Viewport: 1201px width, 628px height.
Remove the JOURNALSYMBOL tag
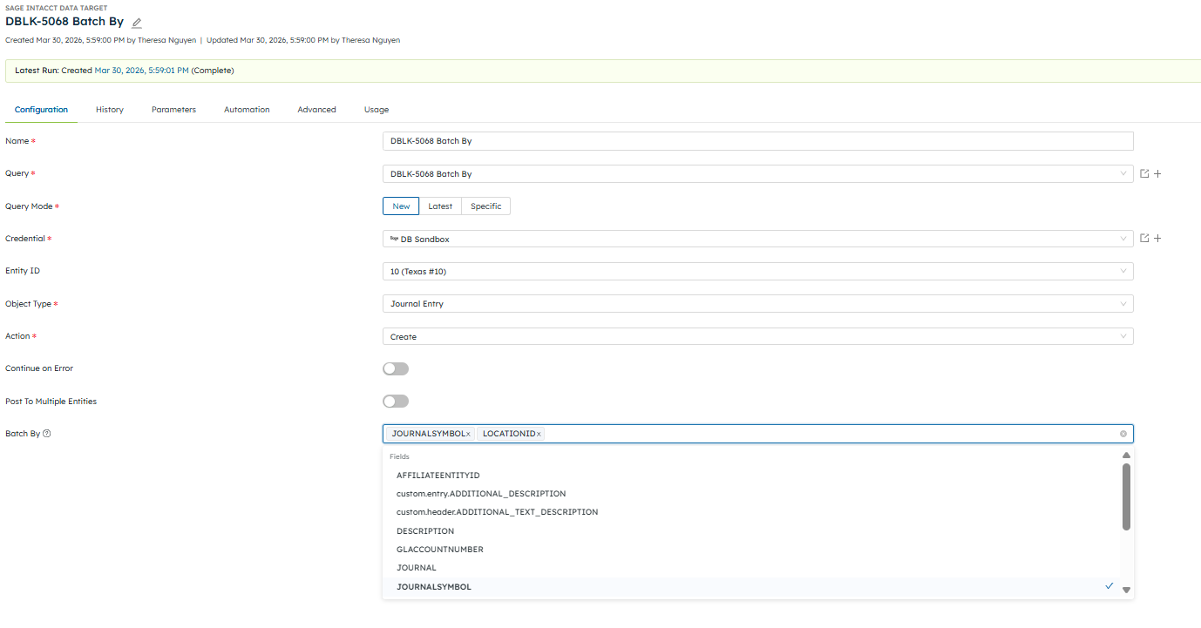(x=468, y=434)
